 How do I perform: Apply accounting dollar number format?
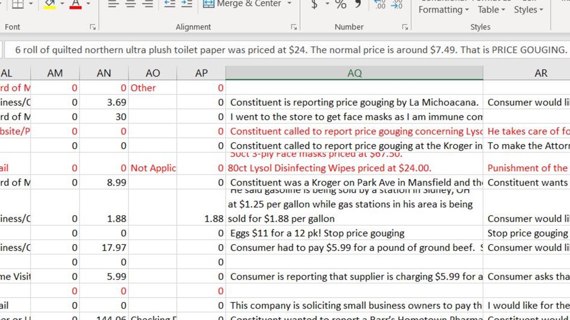(x=314, y=4)
